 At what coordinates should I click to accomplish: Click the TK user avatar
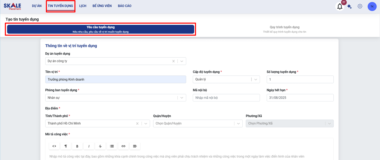[x=372, y=7]
